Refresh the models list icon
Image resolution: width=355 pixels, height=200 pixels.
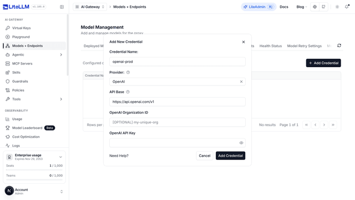pos(339,46)
